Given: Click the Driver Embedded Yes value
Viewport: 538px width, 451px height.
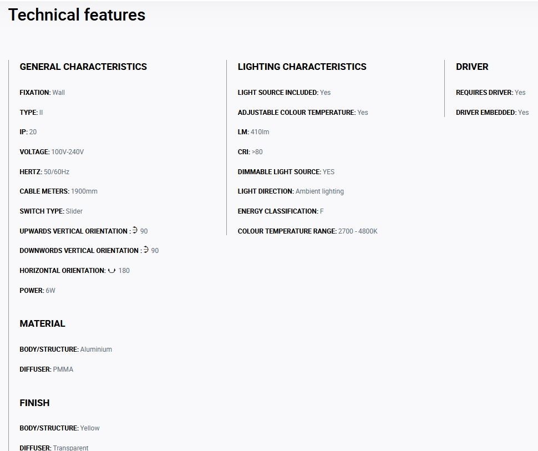Looking at the screenshot, I should [523, 112].
